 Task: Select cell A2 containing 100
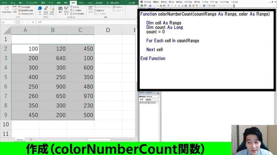[x=25, y=49]
